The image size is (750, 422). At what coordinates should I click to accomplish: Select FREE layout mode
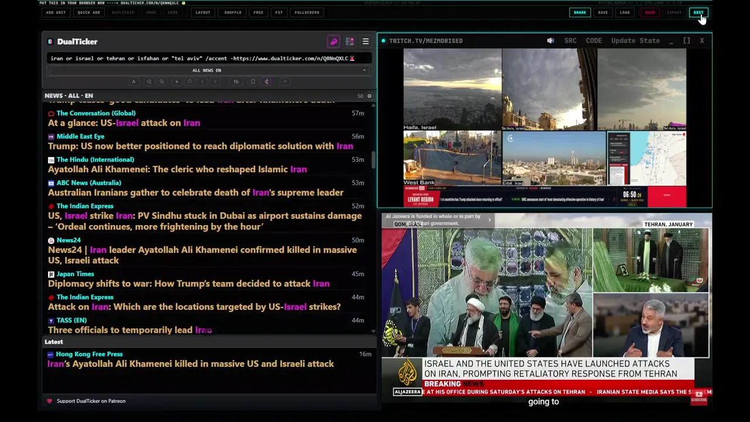(258, 12)
